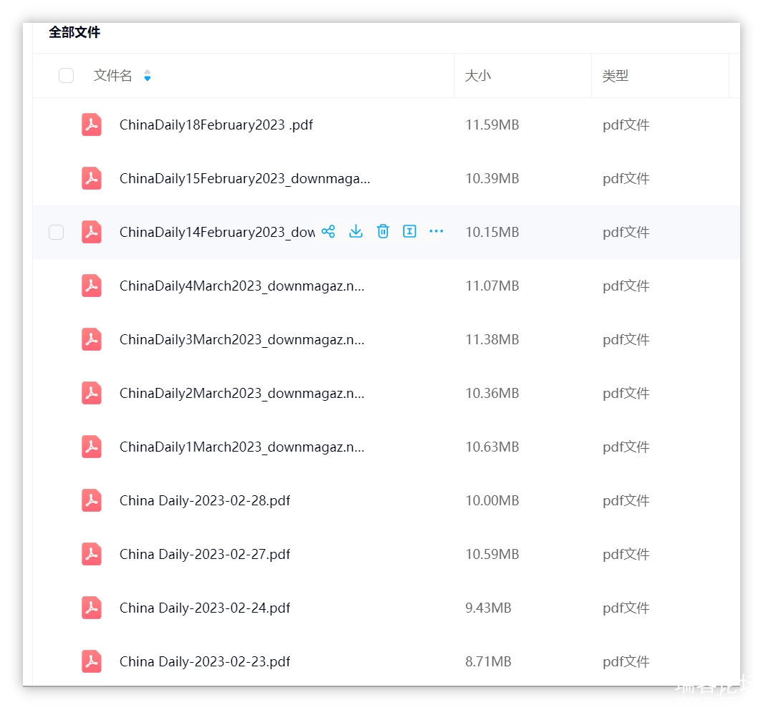Click the 文件名 column header
The image size is (763, 710).
pos(113,76)
